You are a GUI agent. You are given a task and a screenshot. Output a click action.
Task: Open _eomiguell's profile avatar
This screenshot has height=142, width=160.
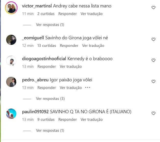11,40
